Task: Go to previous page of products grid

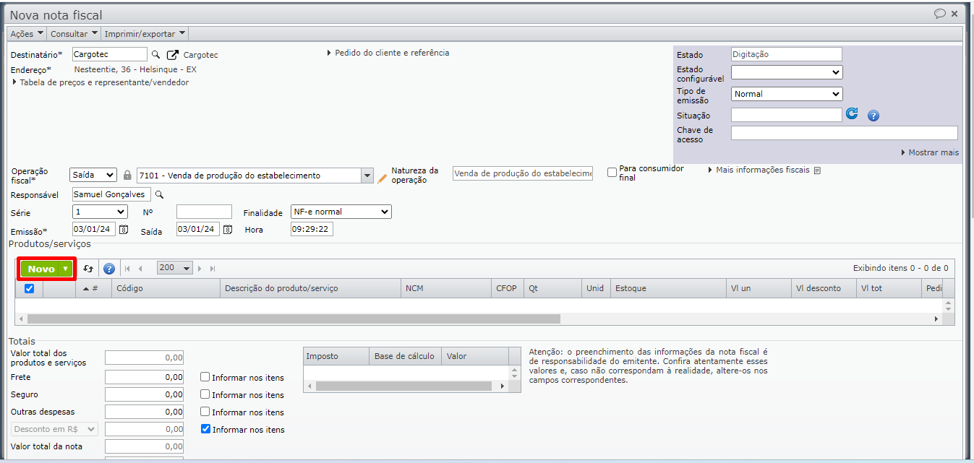Action: coord(140,269)
